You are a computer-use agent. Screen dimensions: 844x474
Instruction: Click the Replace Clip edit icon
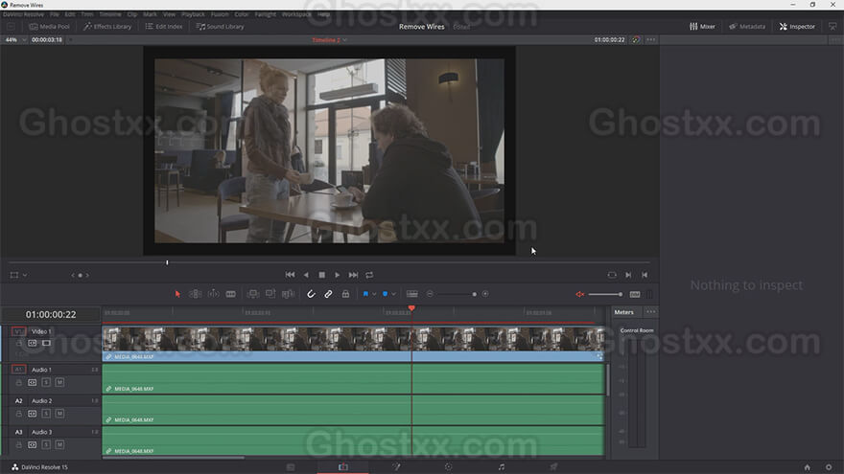click(x=289, y=294)
